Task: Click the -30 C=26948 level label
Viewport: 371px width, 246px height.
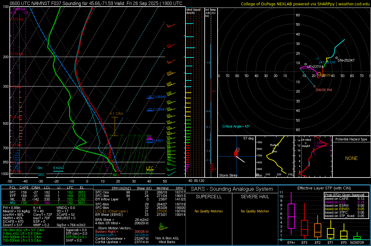Action: [x=156, y=97]
